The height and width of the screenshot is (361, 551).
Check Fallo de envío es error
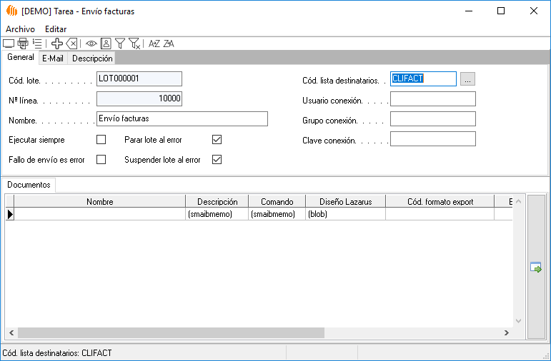101,159
